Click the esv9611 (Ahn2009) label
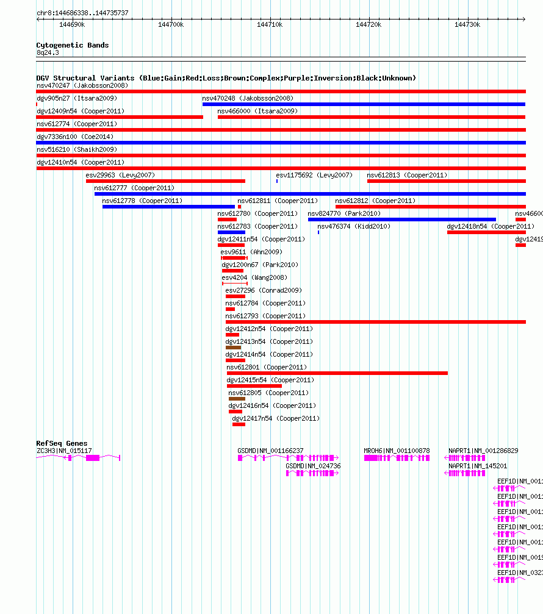The image size is (543, 614). tap(251, 252)
